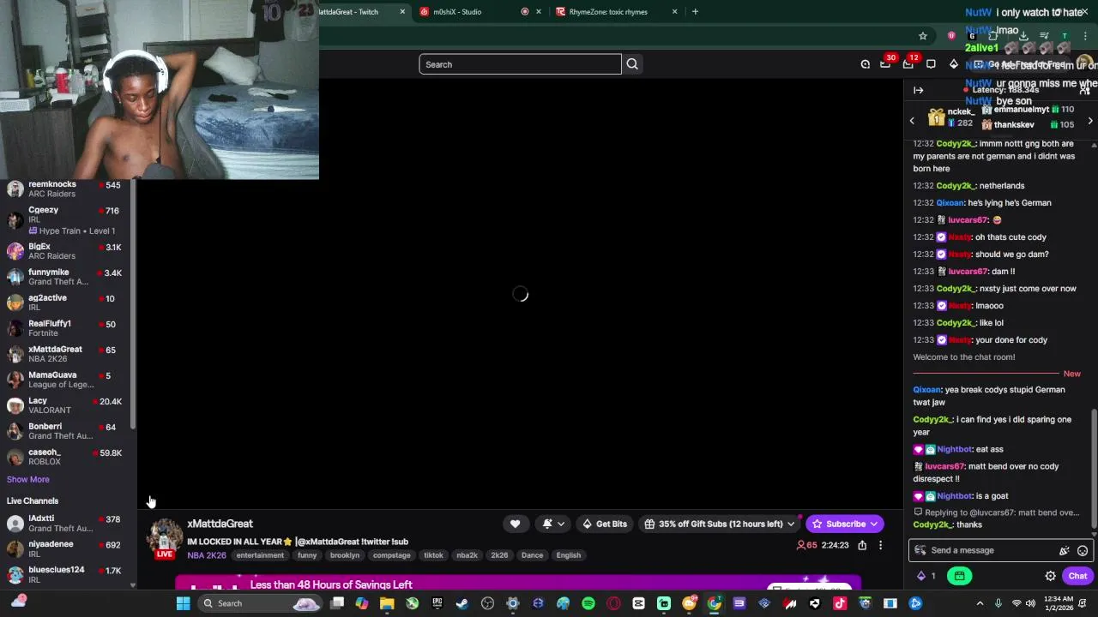Open a new browser tab with plus button

pos(695,12)
